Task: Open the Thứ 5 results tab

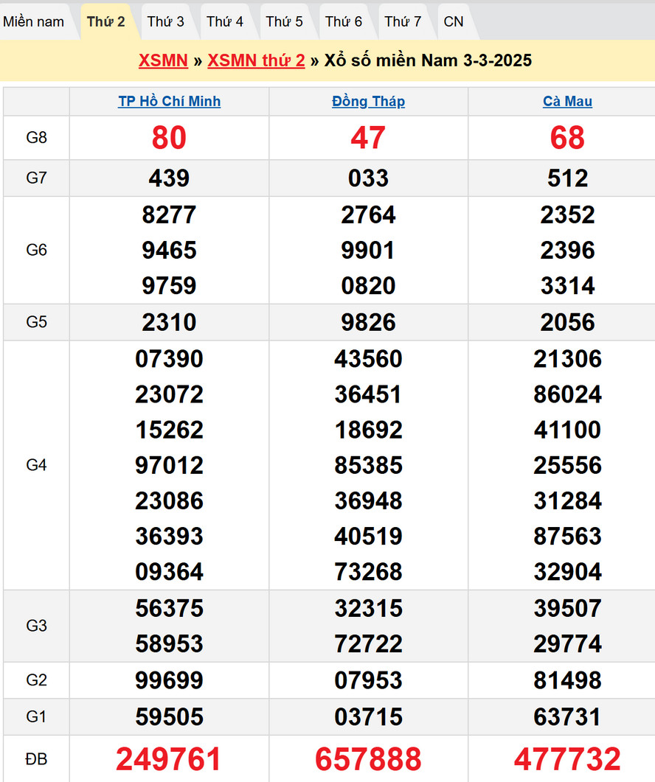Action: click(x=284, y=21)
